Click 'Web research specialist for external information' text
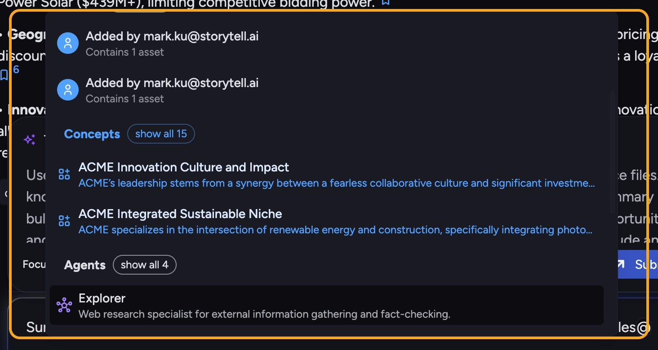The height and width of the screenshot is (350, 658). (x=264, y=314)
